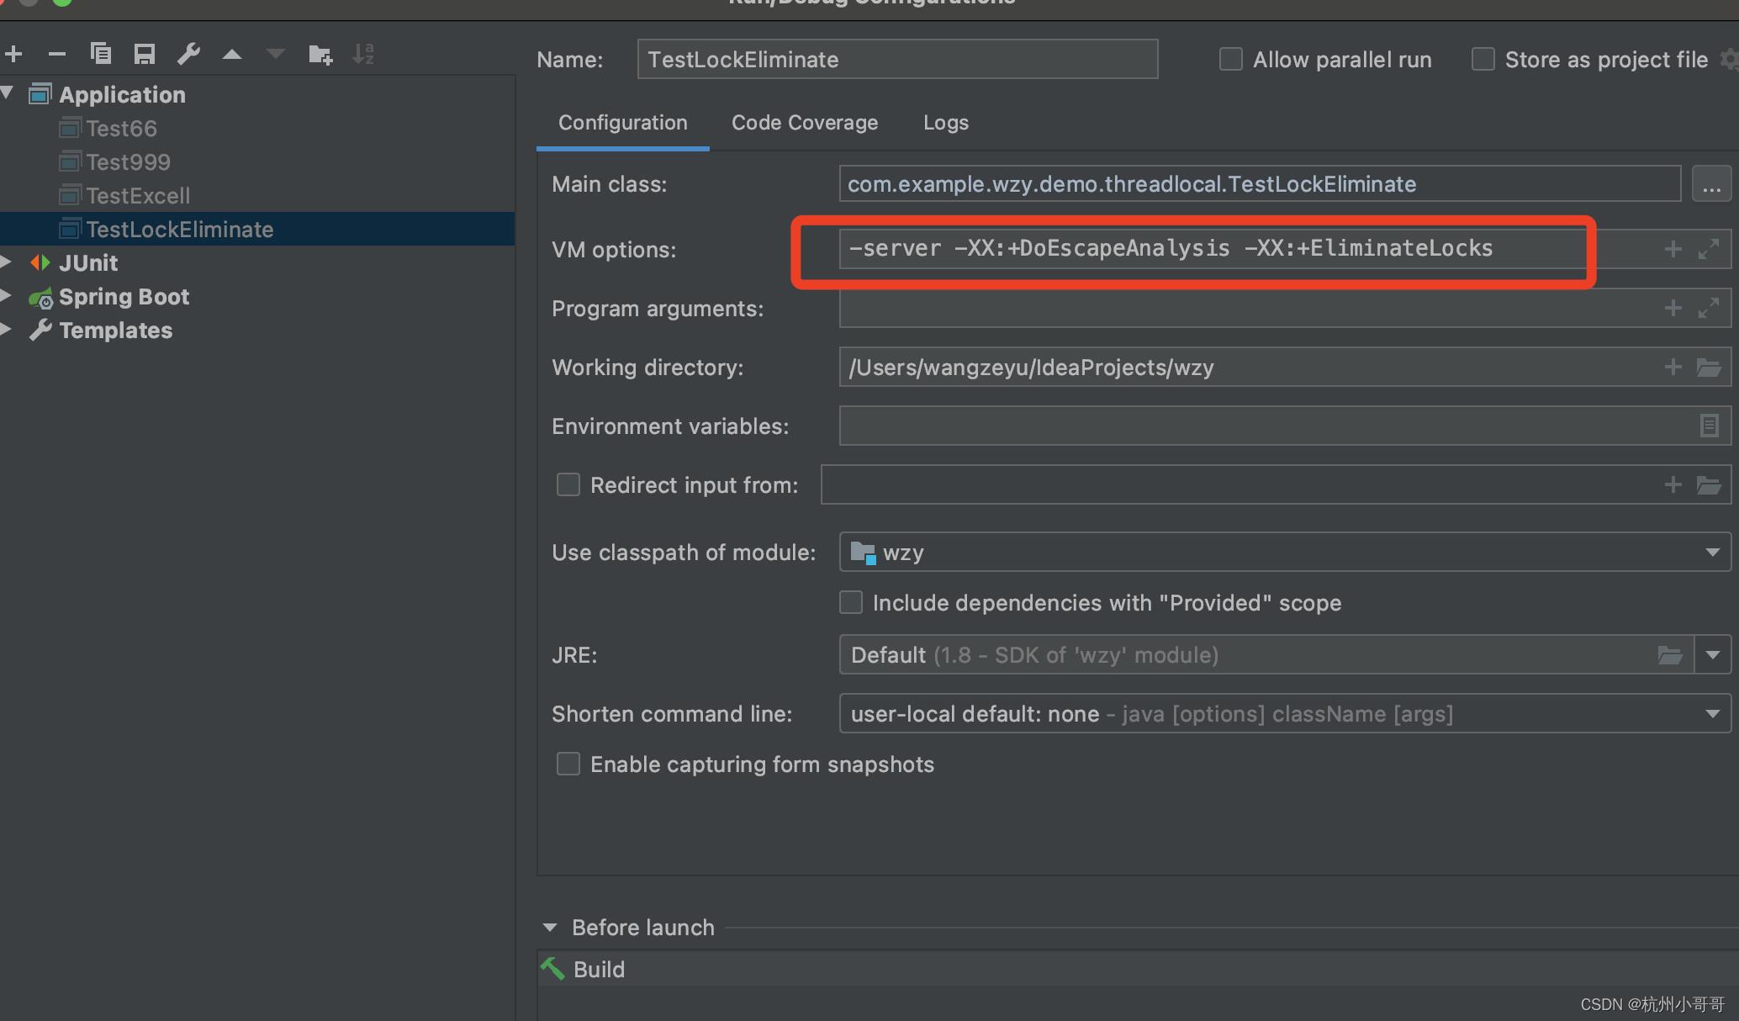Open the JRE dropdown selector

pos(1714,654)
